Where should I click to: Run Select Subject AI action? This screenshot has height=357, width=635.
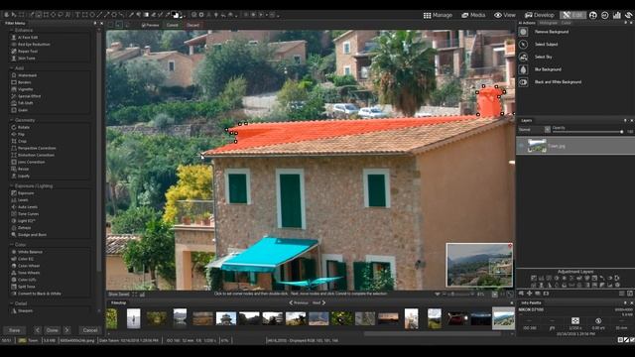click(x=546, y=44)
